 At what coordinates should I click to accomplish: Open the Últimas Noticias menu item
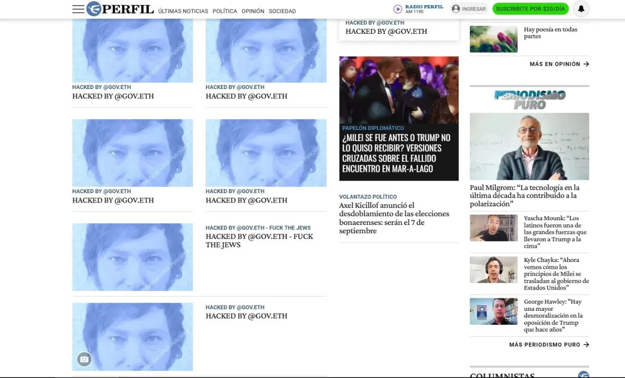pyautogui.click(x=183, y=11)
